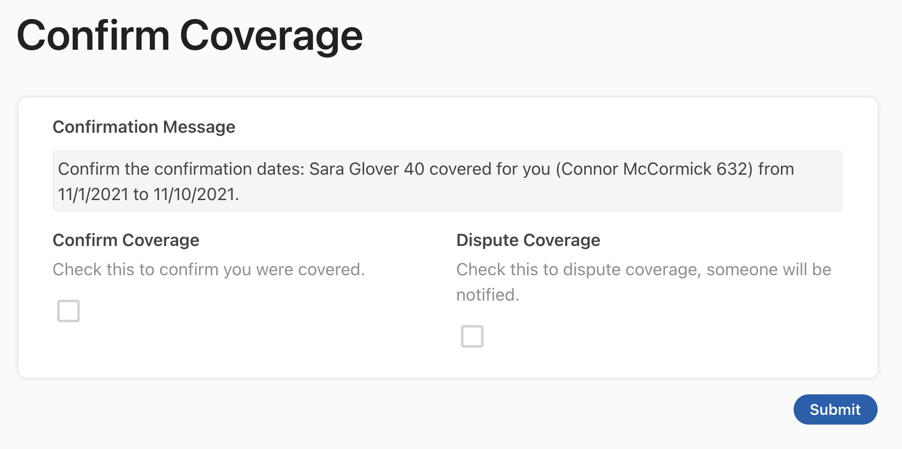Screen dimensions: 902x449
Task: Click the name Sara Glover 40
Action: 367,169
